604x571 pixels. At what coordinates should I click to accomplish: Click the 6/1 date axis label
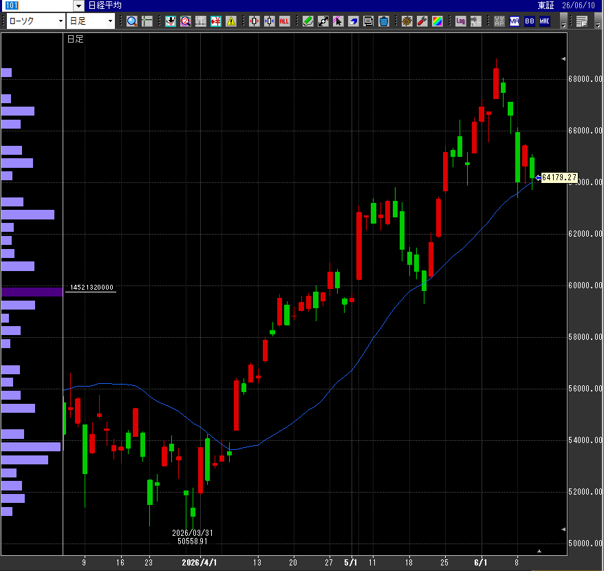(480, 563)
